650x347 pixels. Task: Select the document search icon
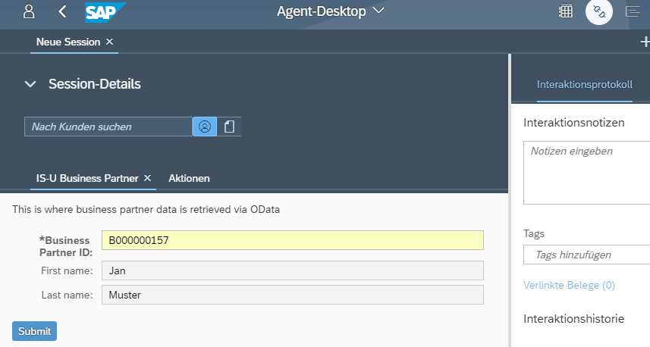click(x=229, y=127)
